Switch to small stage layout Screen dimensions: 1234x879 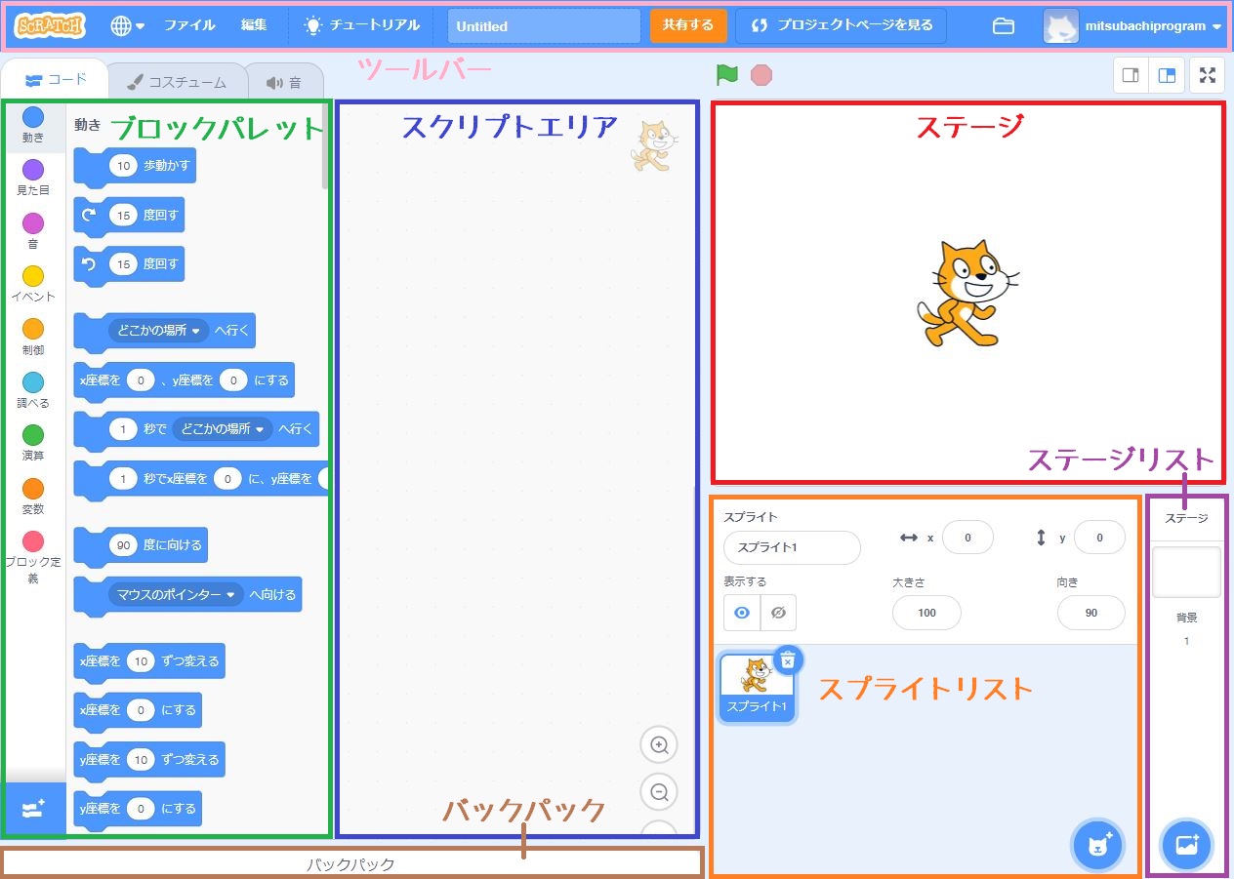(x=1131, y=75)
